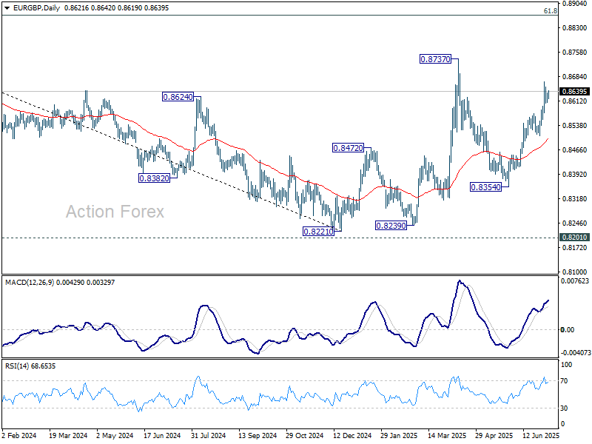
Task: Select the 0.82210 low price label
Action: pos(319,232)
